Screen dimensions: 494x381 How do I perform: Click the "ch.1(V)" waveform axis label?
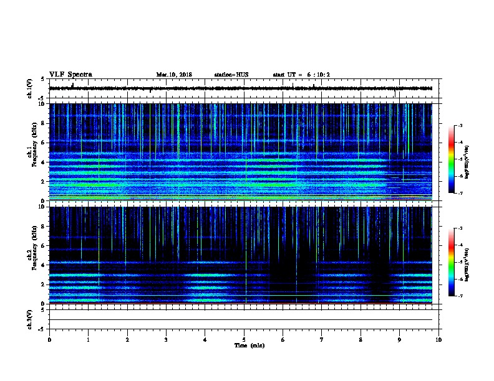(x=29, y=88)
